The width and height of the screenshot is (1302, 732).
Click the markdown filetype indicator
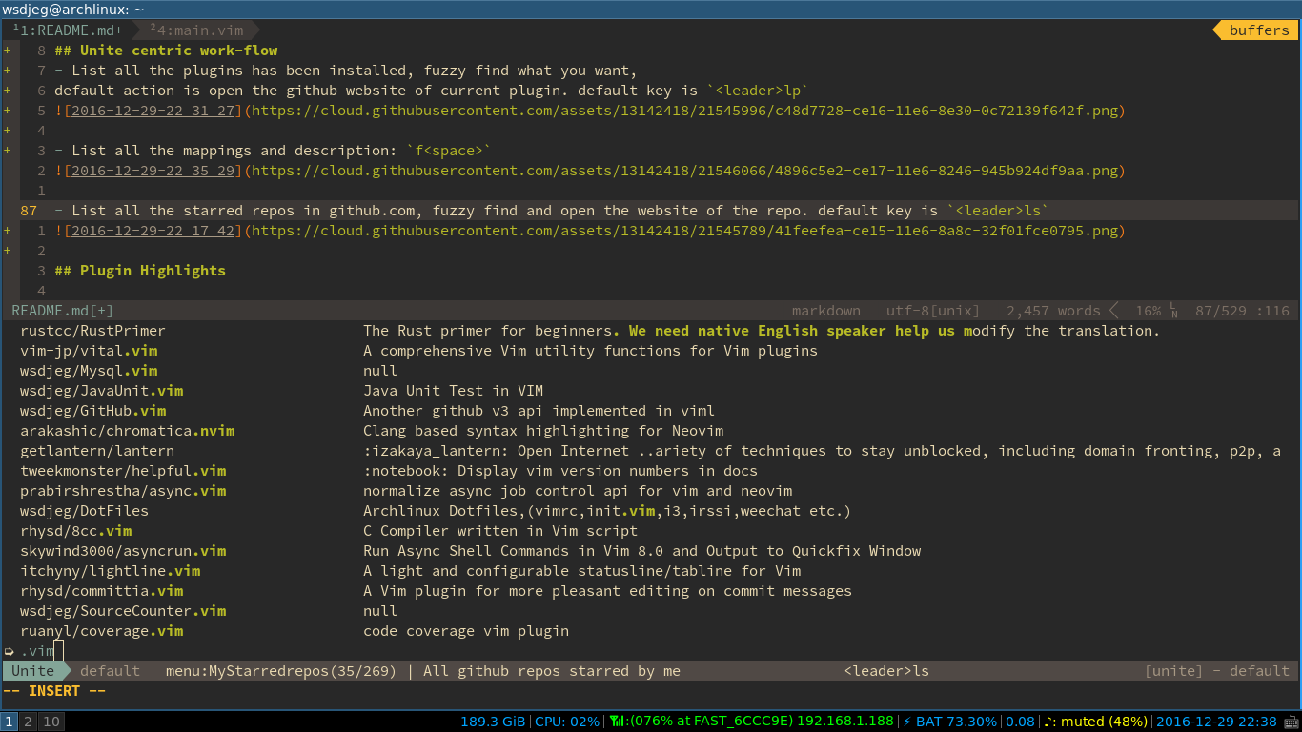(x=825, y=311)
